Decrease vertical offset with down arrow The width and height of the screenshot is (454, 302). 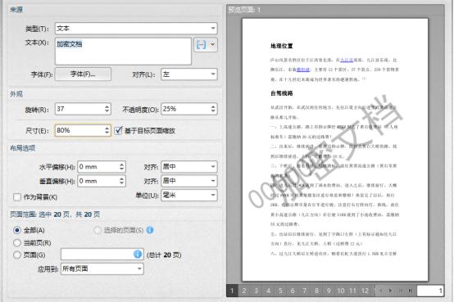point(121,183)
